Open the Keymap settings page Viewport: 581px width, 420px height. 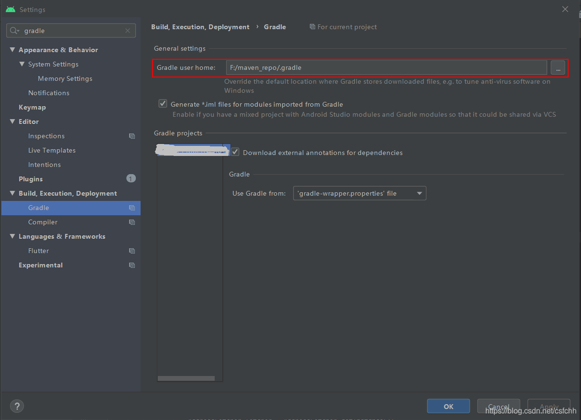[32, 107]
